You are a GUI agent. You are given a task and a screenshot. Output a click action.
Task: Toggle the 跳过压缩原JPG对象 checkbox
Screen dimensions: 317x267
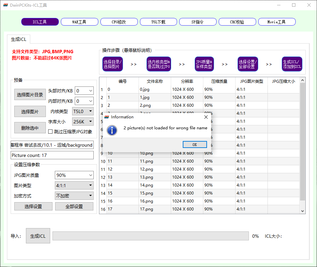tap(50, 132)
